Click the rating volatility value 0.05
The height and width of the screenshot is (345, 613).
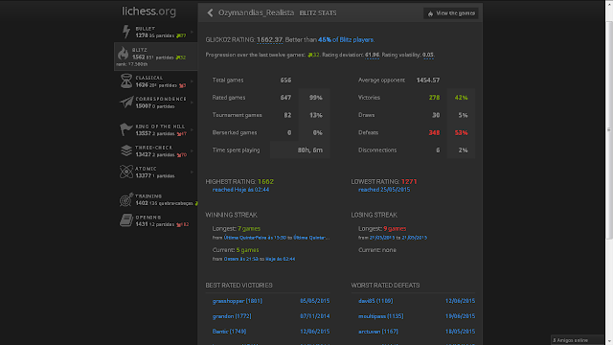click(x=428, y=56)
